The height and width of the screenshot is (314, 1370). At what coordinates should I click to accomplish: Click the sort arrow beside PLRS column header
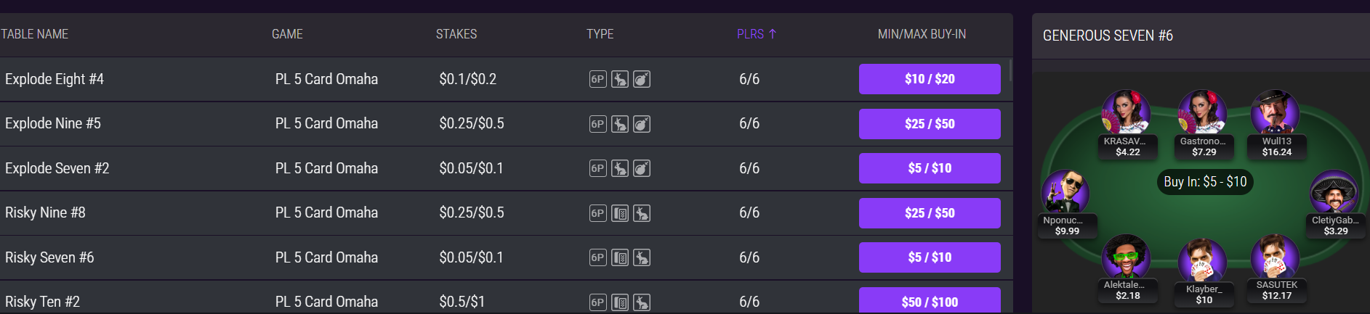click(773, 34)
